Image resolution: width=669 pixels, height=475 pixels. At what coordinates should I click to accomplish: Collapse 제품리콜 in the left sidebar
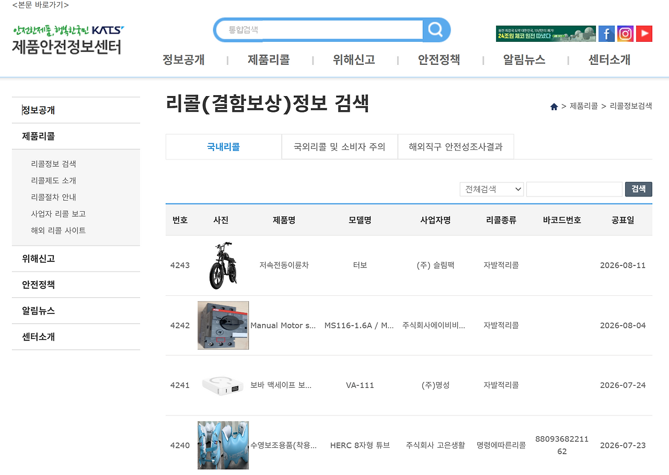point(76,136)
